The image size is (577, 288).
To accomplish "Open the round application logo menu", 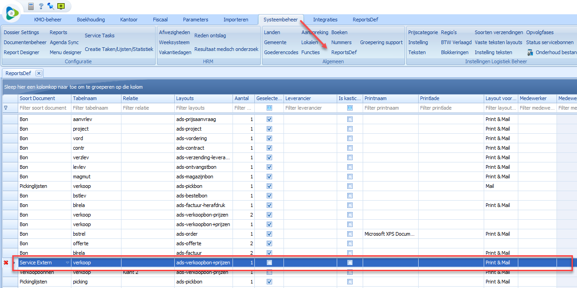I will 11,14.
